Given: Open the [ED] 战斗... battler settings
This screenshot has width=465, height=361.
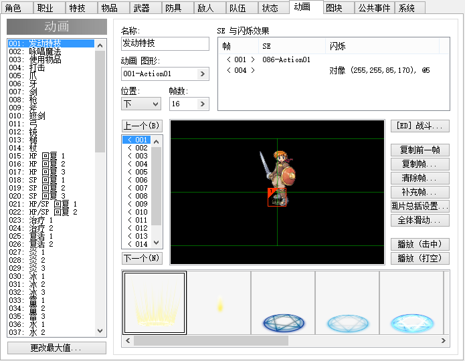Looking at the screenshot, I should (x=420, y=126).
